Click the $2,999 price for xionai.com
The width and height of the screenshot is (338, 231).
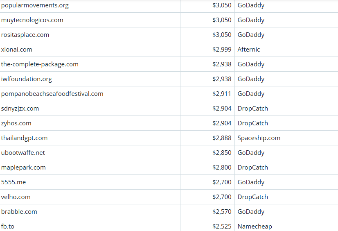point(222,50)
